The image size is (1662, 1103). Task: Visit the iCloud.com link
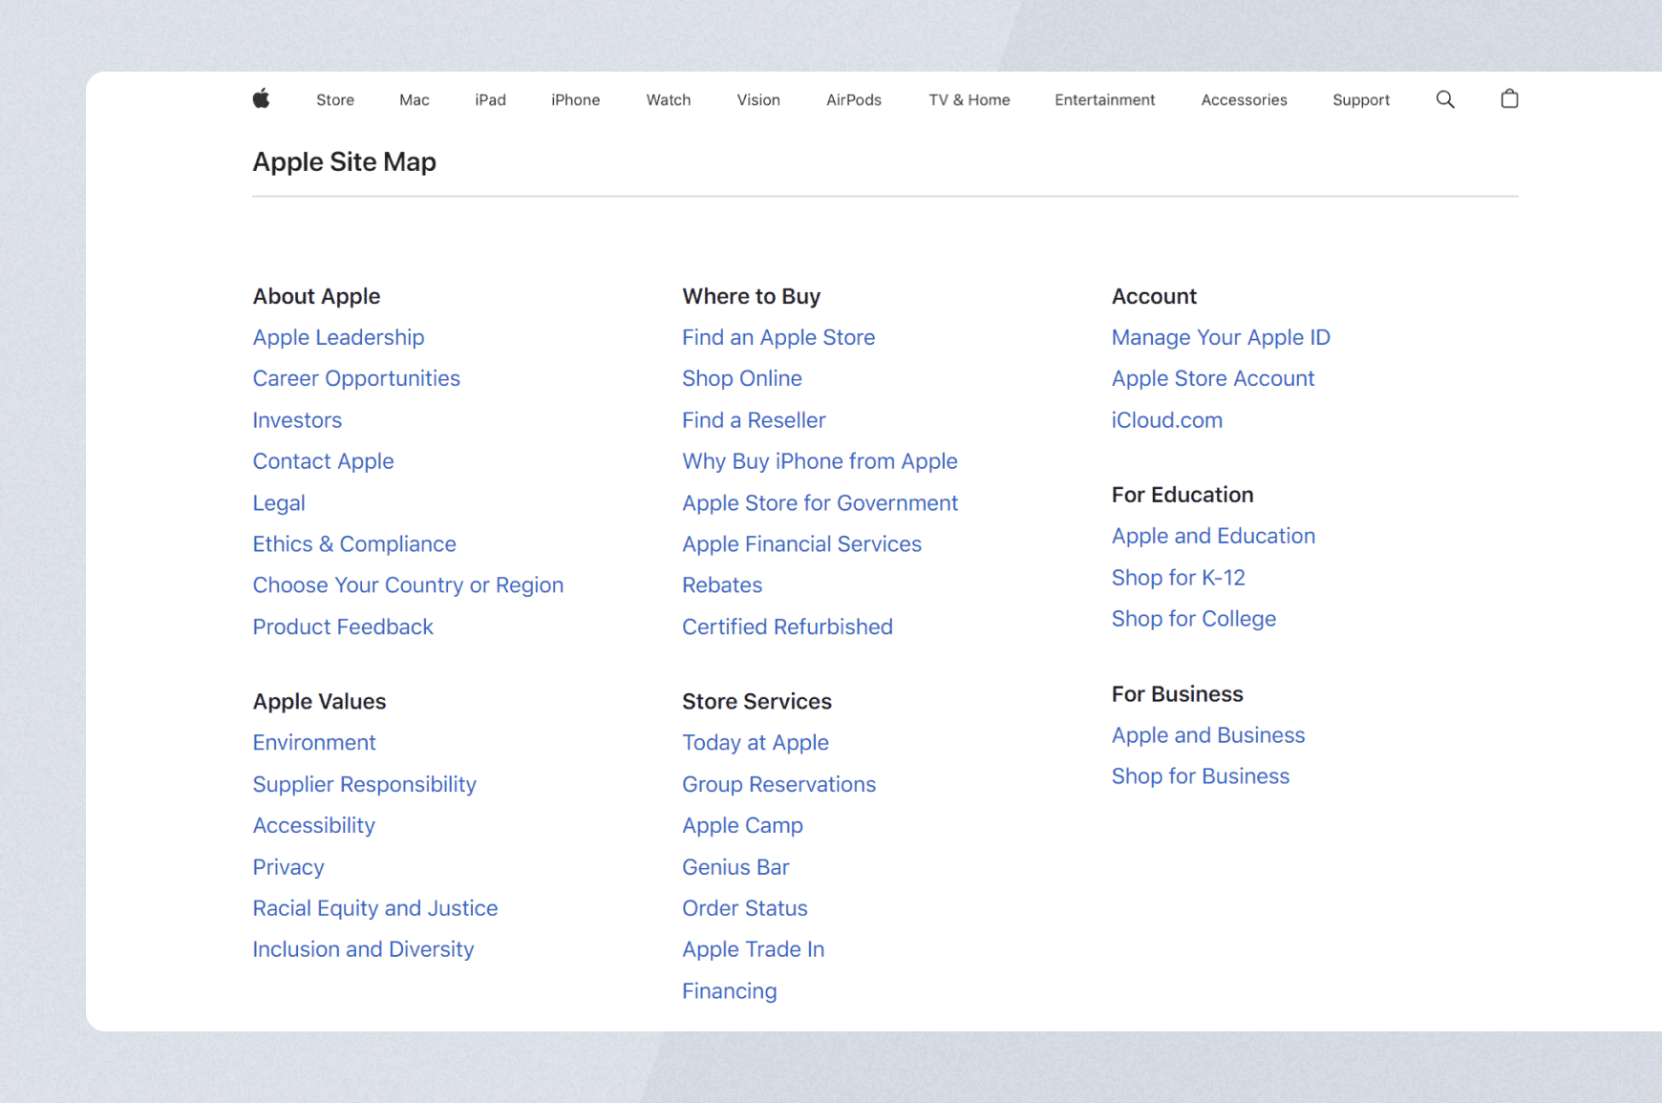point(1166,420)
